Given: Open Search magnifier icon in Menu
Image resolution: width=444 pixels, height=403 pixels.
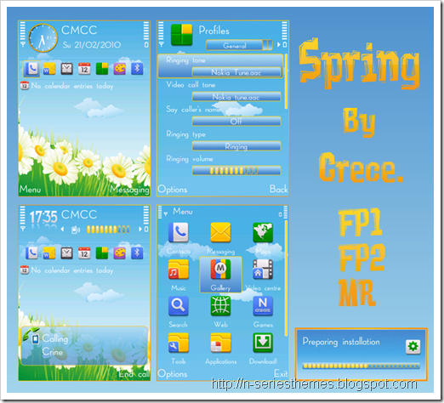Looking at the screenshot, I should click(x=179, y=306).
